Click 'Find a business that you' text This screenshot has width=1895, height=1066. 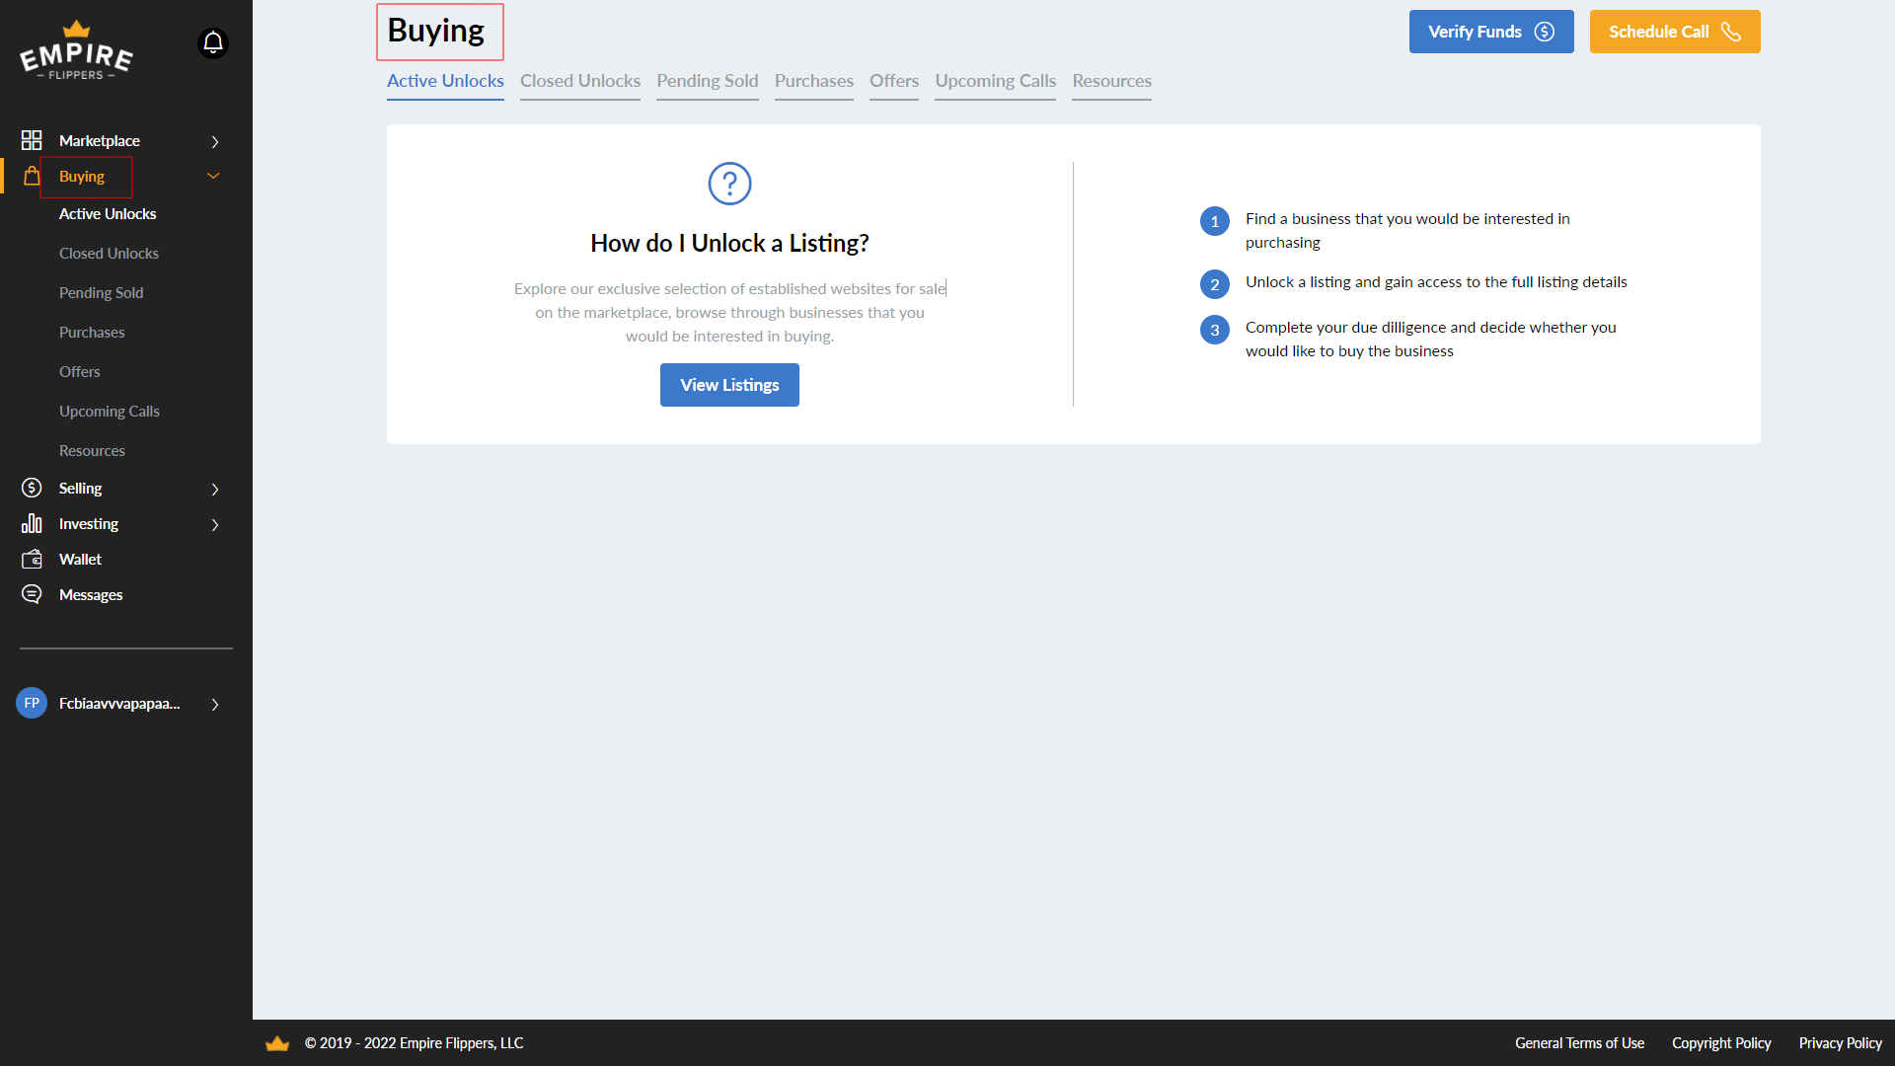1407,230
